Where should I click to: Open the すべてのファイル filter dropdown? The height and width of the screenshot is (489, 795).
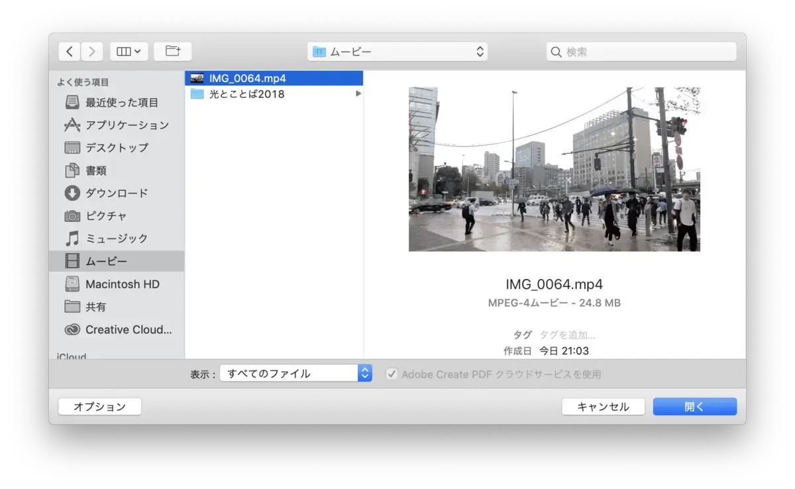click(x=295, y=373)
